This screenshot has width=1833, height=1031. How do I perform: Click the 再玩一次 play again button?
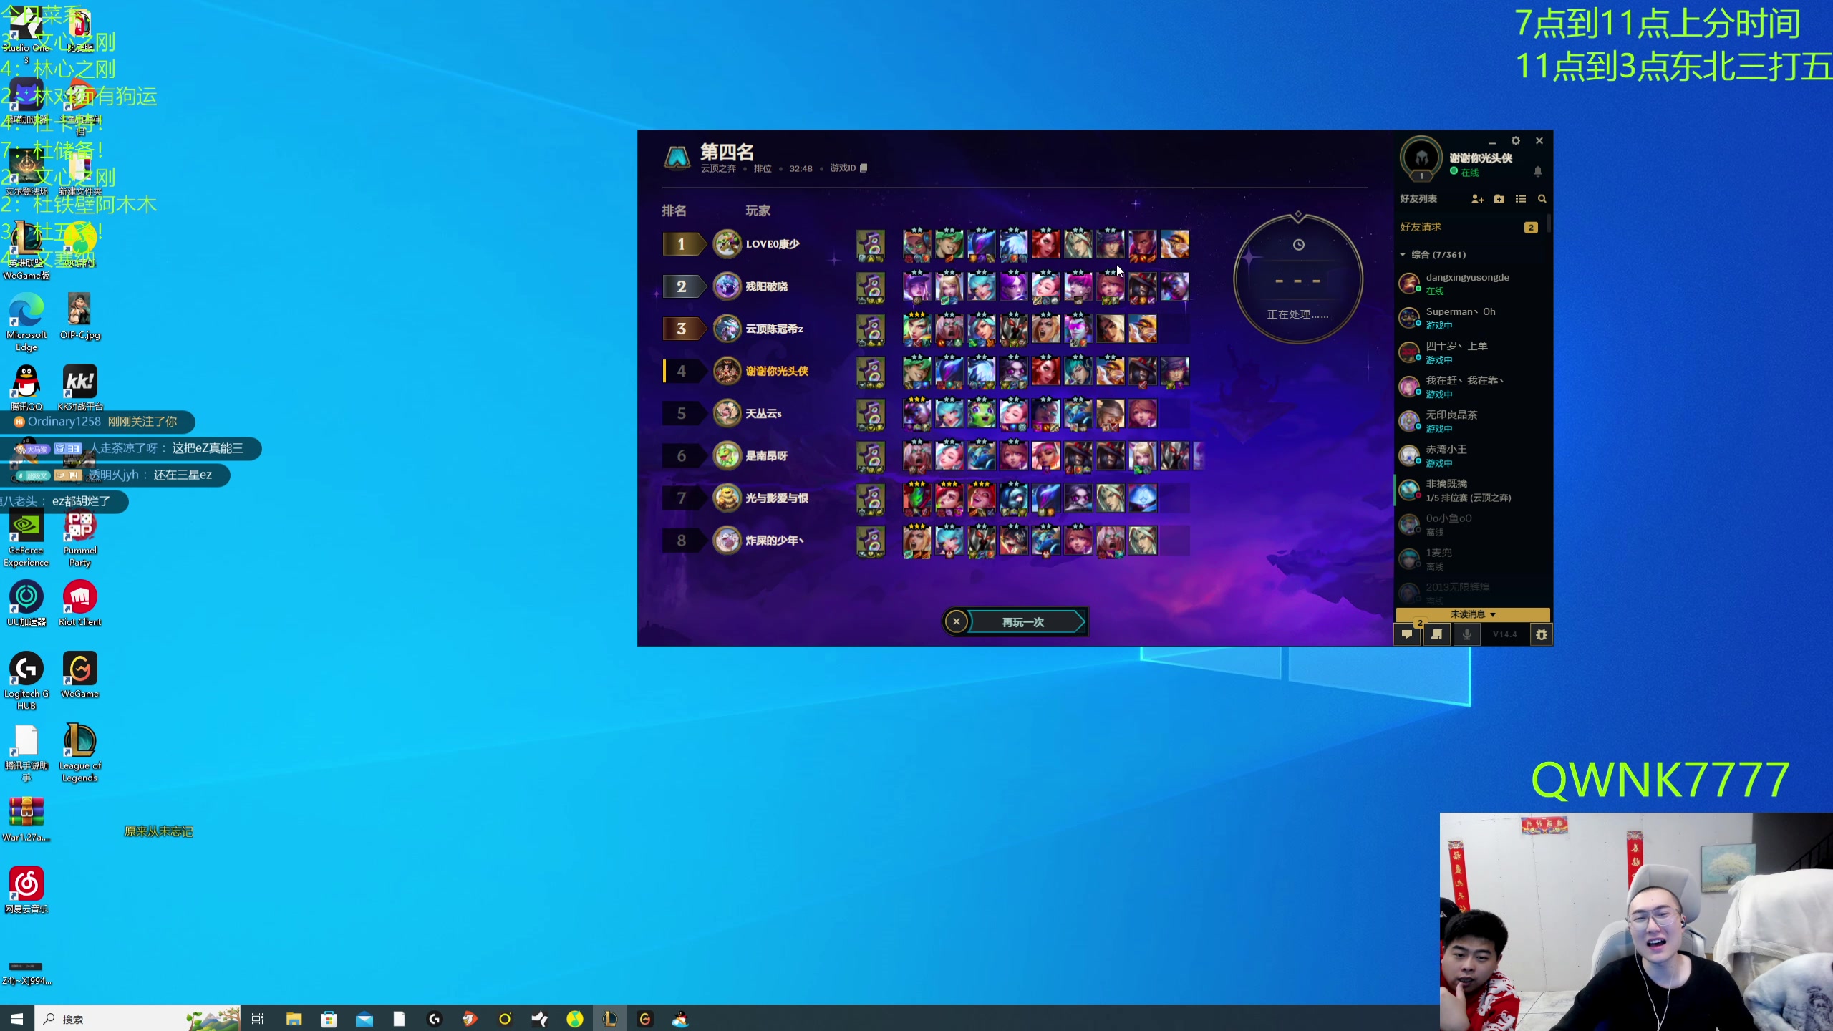pyautogui.click(x=1023, y=622)
